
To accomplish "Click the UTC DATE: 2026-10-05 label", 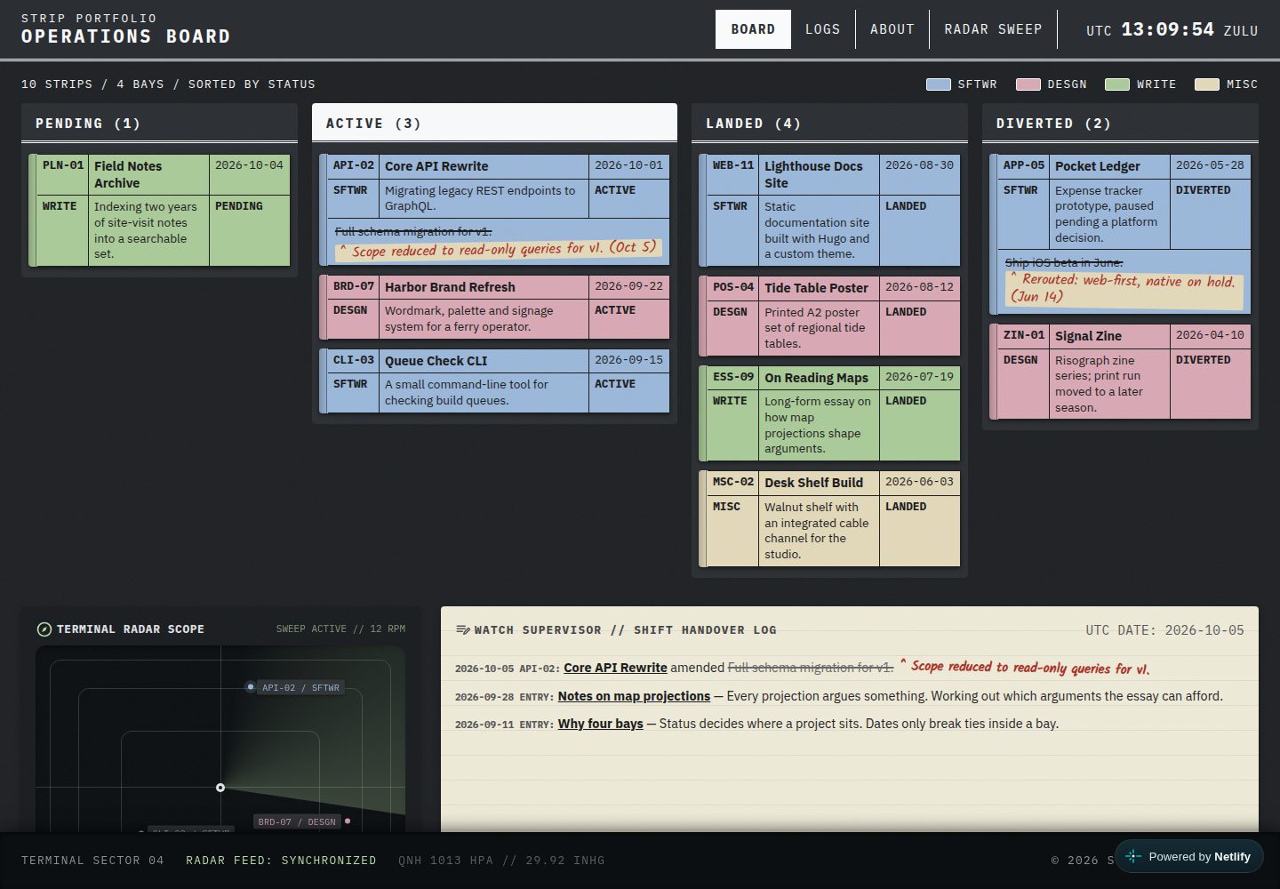I will (x=1164, y=630).
